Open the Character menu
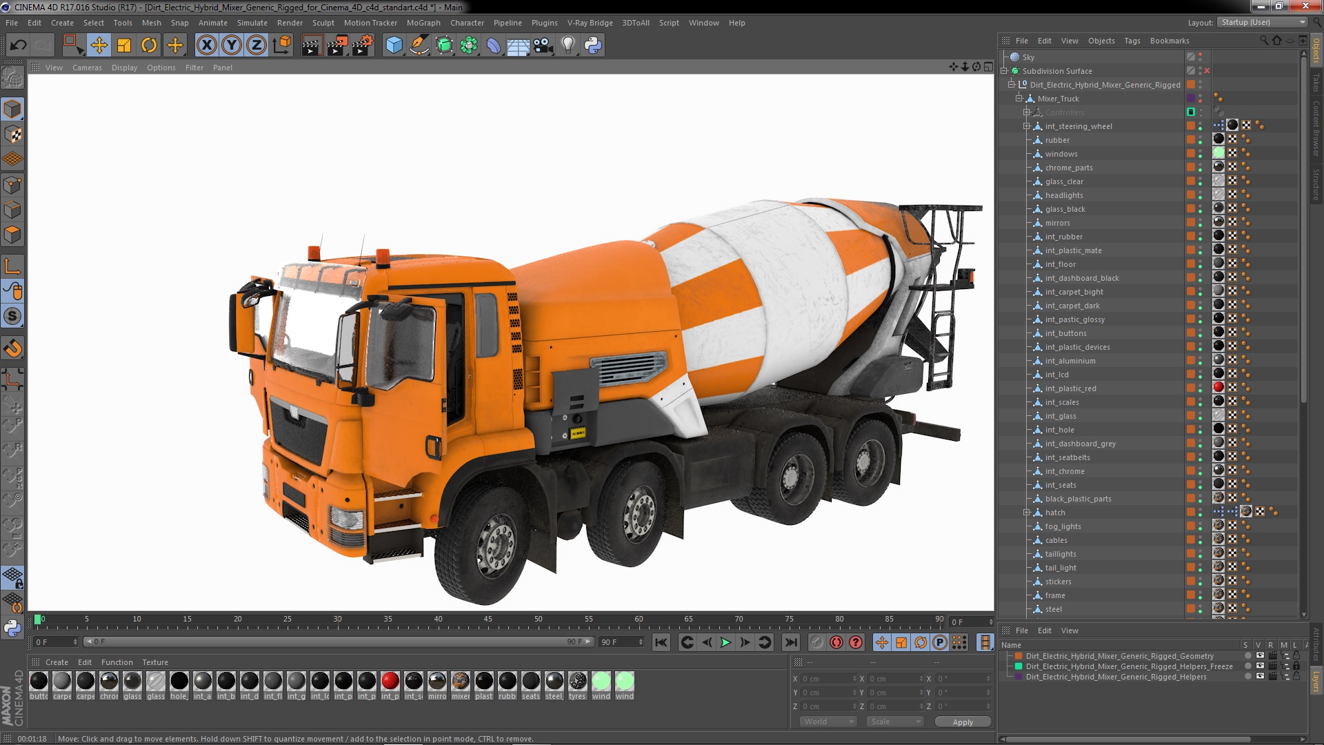 (467, 23)
